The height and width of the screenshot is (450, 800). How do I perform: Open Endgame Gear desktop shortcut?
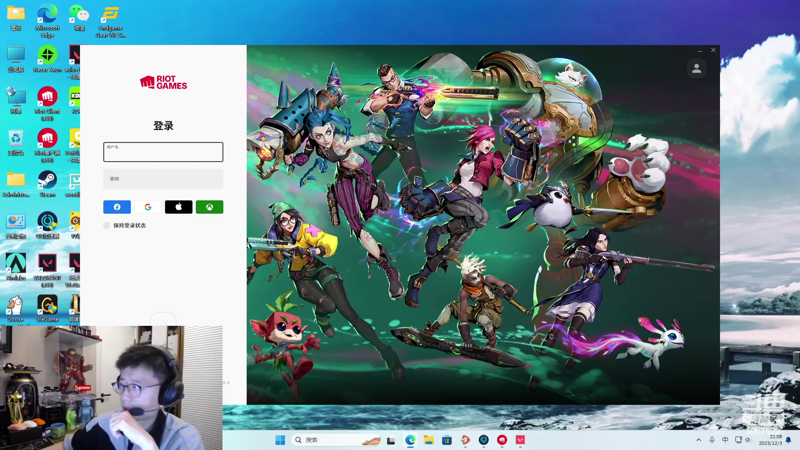[x=110, y=21]
